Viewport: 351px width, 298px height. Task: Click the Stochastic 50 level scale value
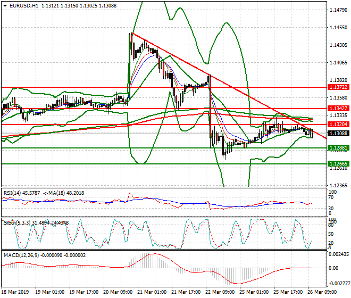[x=331, y=234]
